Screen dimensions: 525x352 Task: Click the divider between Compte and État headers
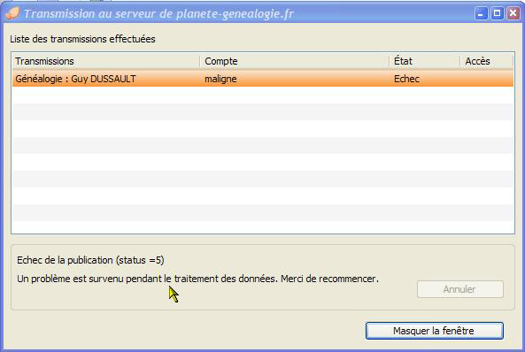coord(389,61)
